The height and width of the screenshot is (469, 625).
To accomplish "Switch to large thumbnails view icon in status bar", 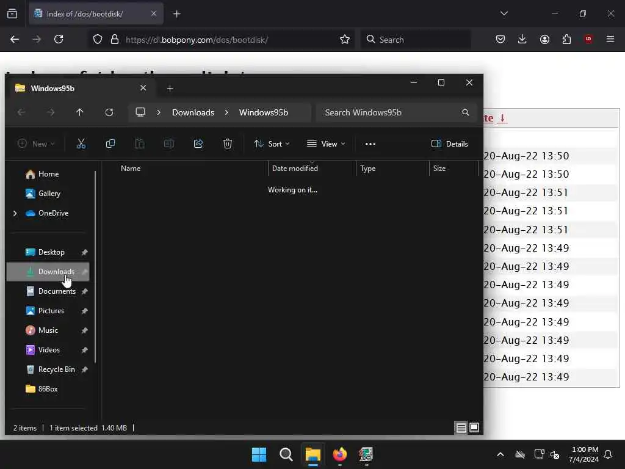I will click(474, 427).
